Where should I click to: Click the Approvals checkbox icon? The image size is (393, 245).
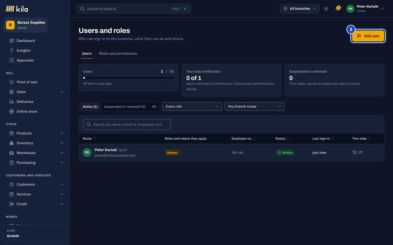coord(11,60)
